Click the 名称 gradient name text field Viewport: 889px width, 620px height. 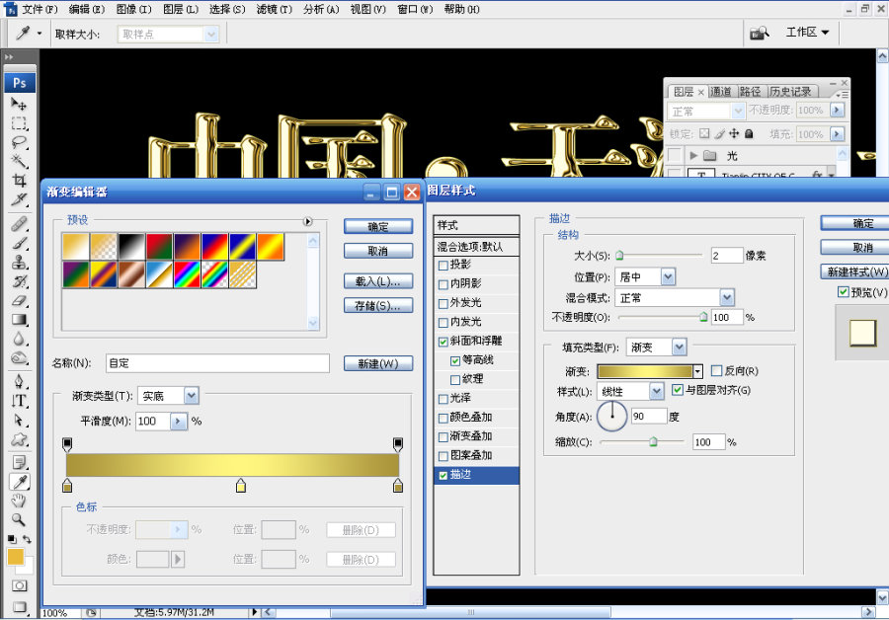click(217, 363)
